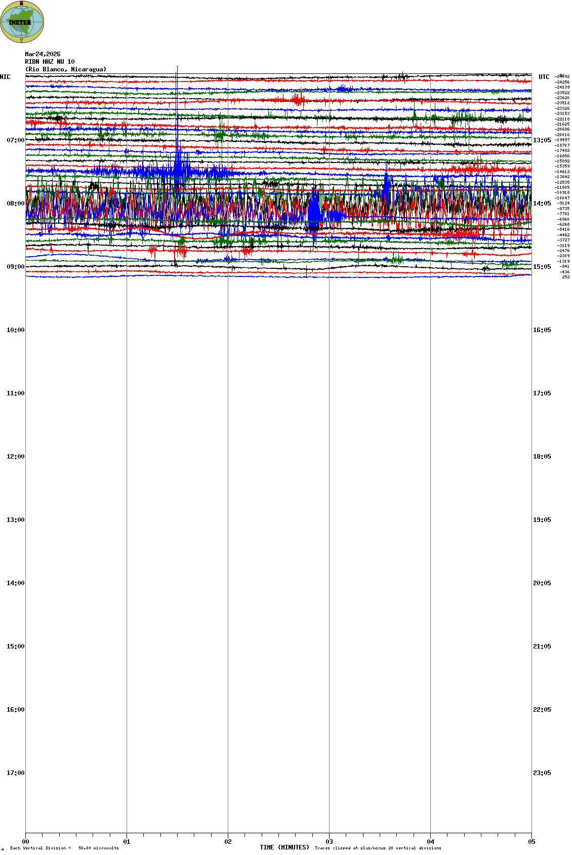Click the 12:00 local time marker
The width and height of the screenshot is (572, 855).
tap(15, 457)
